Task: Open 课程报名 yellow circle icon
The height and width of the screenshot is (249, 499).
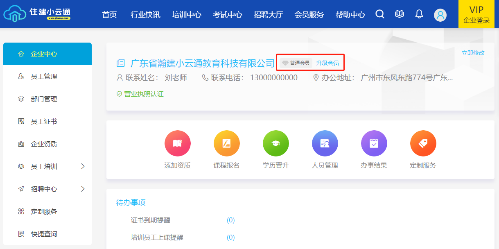Action: [226, 143]
